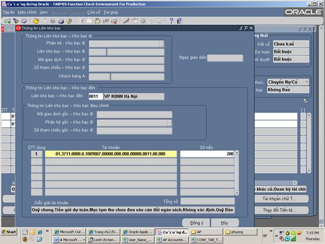Open the Xem menu
This screenshot has height=244, width=325.
pos(44,12)
